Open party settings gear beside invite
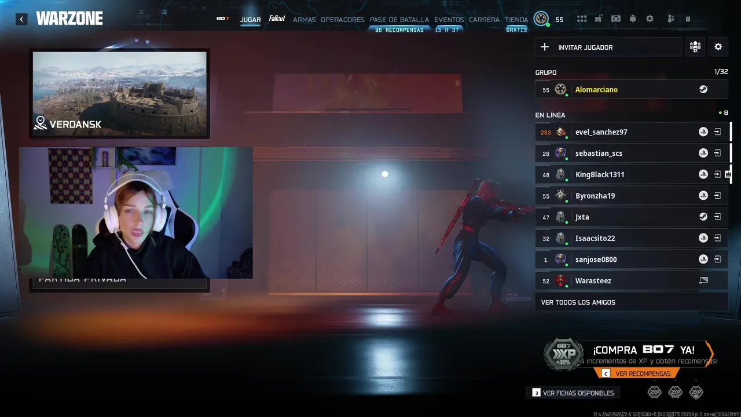741x417 pixels. point(718,47)
